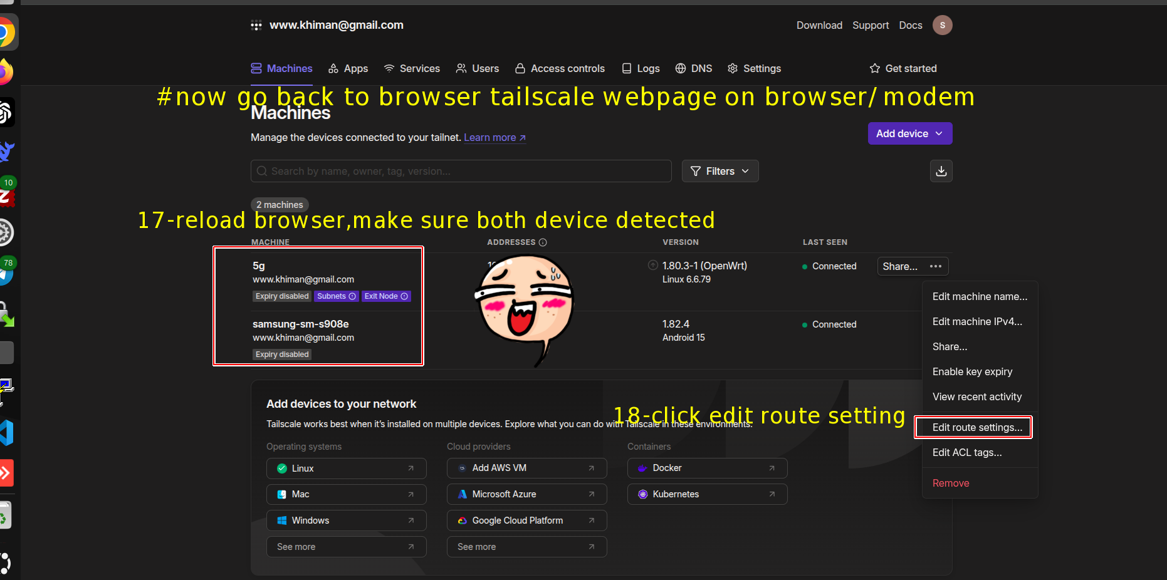Open the DNS tab
Viewport: 1167px width, 580px height.
[x=694, y=68]
